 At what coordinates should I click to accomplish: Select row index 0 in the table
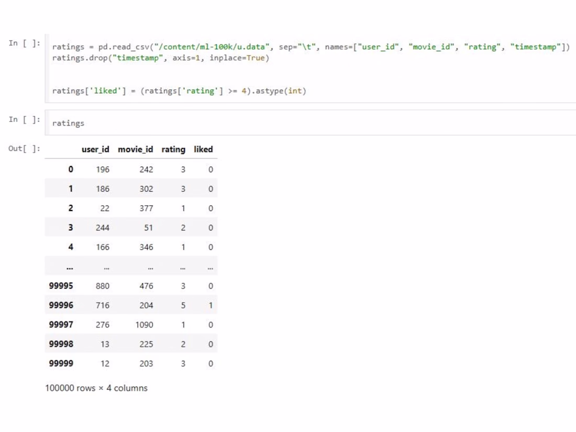71,169
